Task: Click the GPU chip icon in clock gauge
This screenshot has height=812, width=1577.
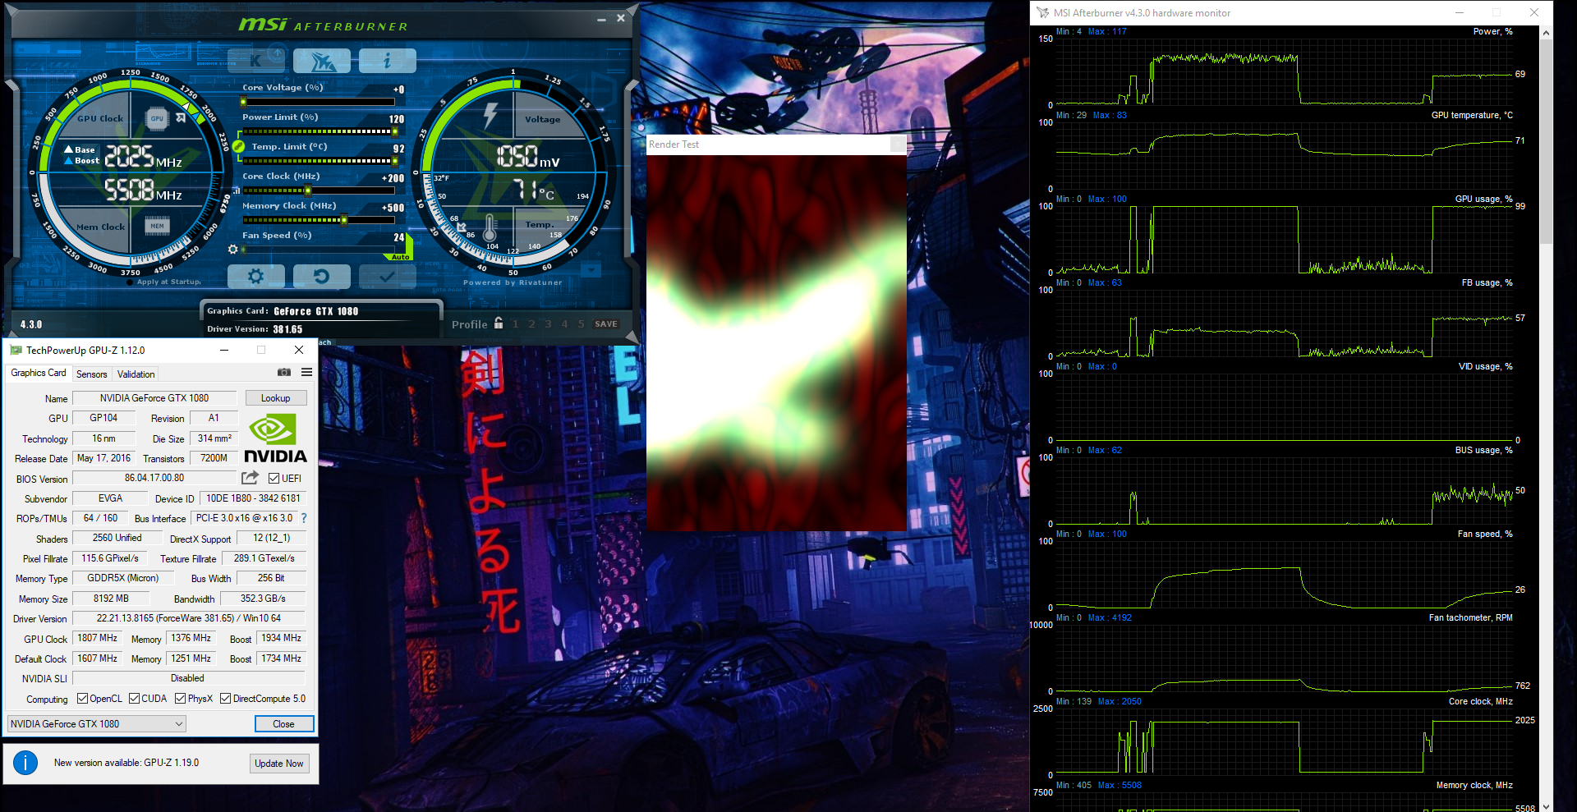Action: click(x=157, y=118)
